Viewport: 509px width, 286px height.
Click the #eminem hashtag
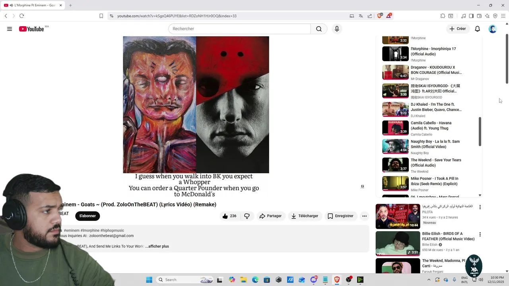pyautogui.click(x=71, y=230)
